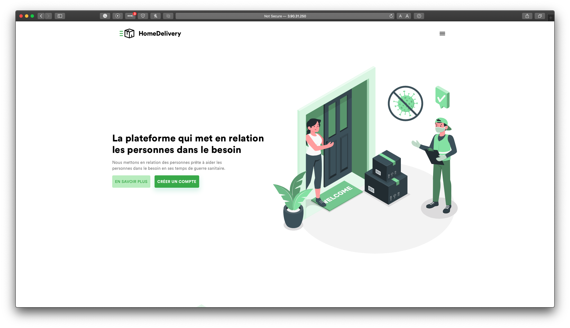Click the HomeDelivery logo

150,33
